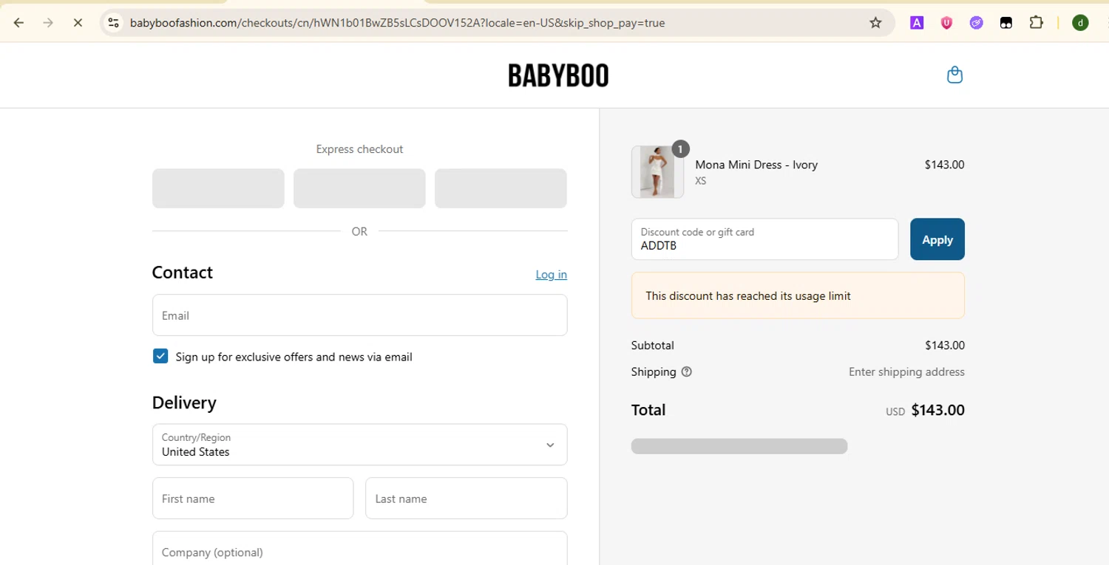Open the Extensions puzzle-piece menu
The image size is (1109, 565).
pyautogui.click(x=1037, y=23)
